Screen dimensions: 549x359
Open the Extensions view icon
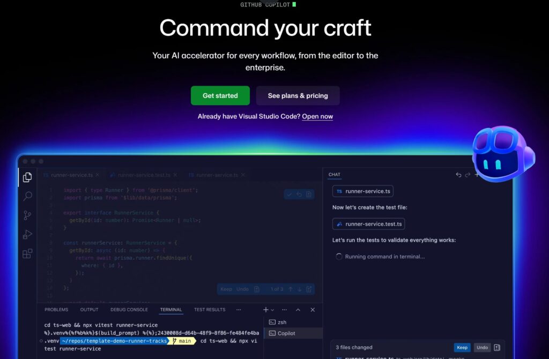(27, 253)
